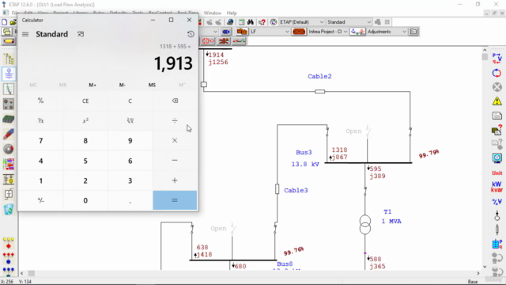Select the T1 transformer symbol
Screen dimensions: 506x285
[x=365, y=225]
